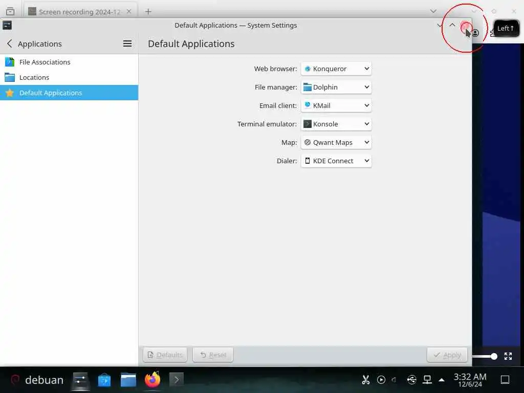Open the clock showing 3:32 AM
Viewport: 524px width, 393px height.
point(470,380)
